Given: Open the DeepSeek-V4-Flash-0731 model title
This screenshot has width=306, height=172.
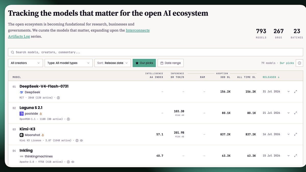Looking at the screenshot, I should [x=44, y=86].
